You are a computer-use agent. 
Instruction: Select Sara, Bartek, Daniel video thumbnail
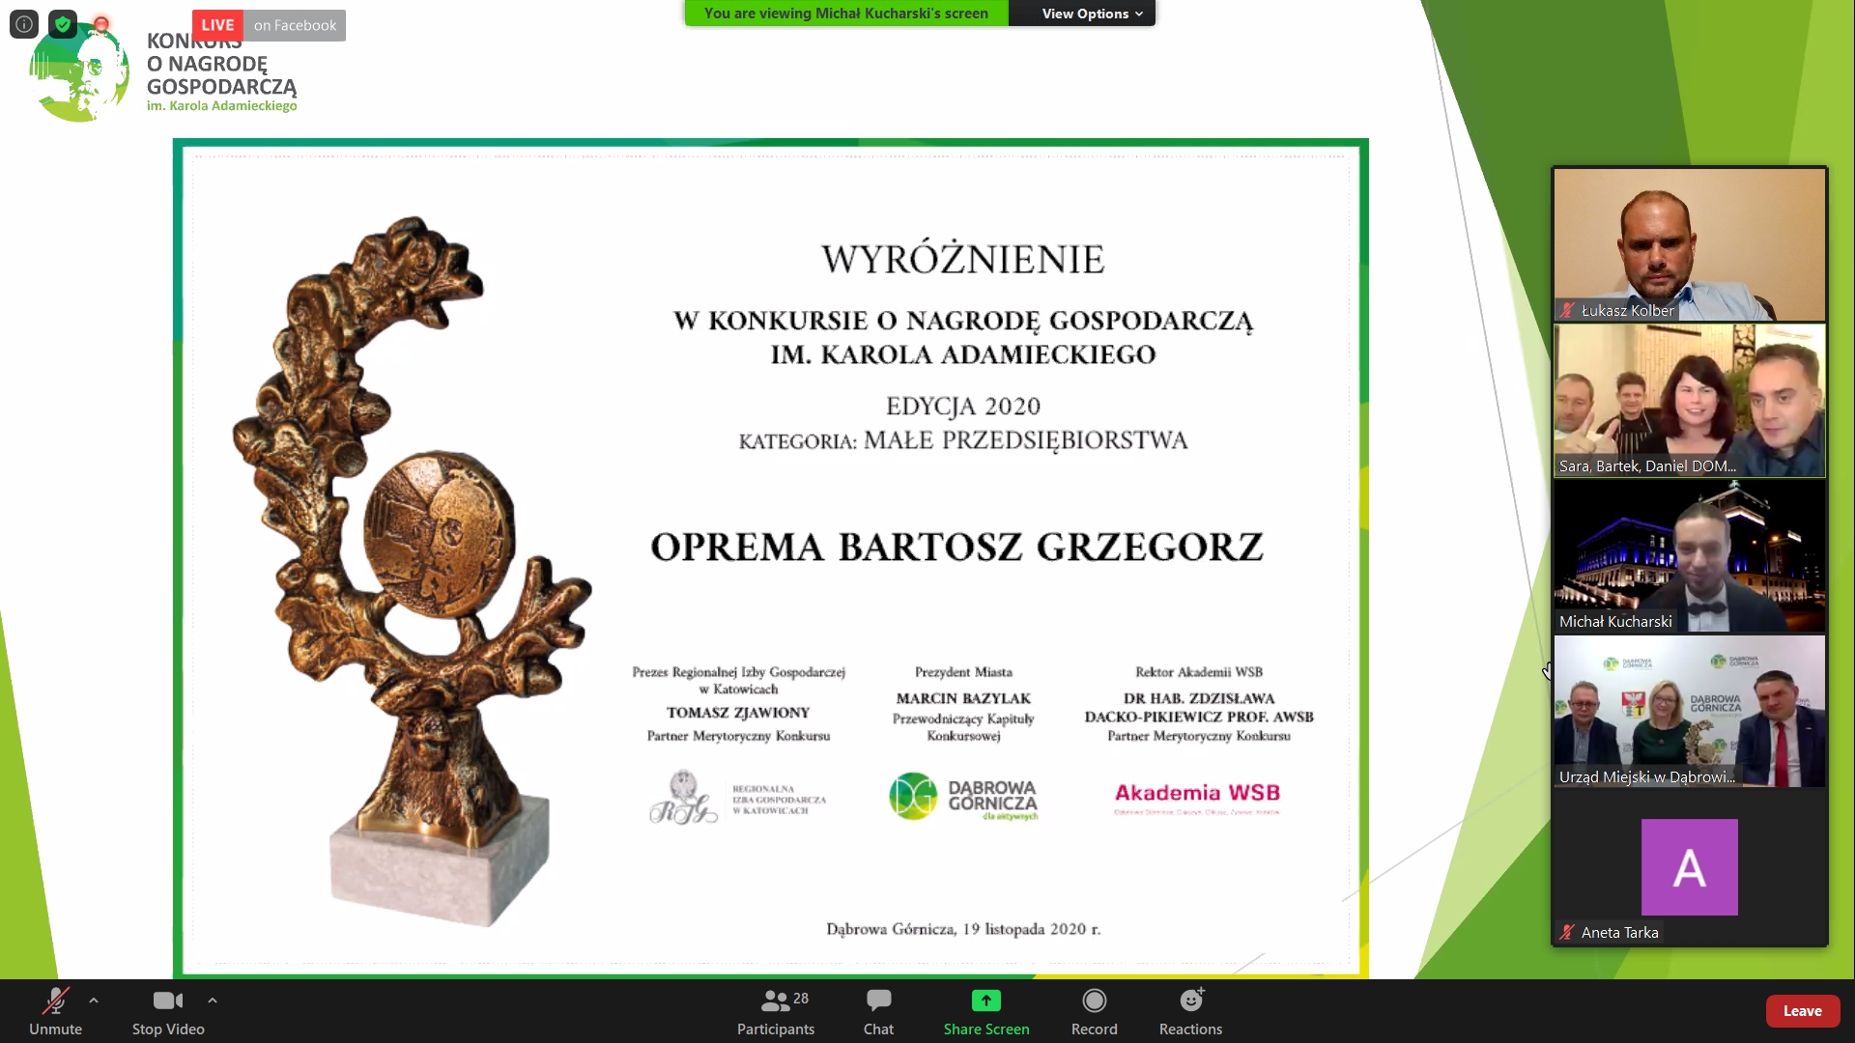pos(1690,400)
